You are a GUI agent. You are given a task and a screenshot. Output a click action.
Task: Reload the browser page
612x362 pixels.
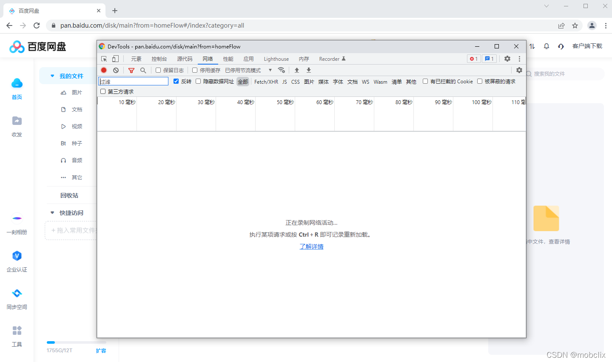pyautogui.click(x=37, y=25)
